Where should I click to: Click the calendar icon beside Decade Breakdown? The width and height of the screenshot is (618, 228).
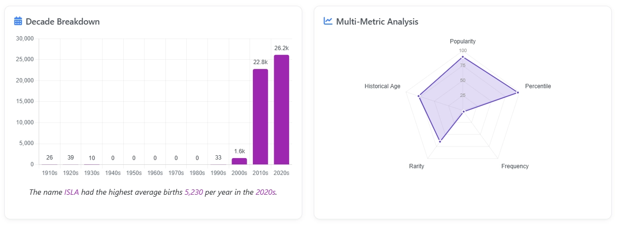[x=18, y=21]
